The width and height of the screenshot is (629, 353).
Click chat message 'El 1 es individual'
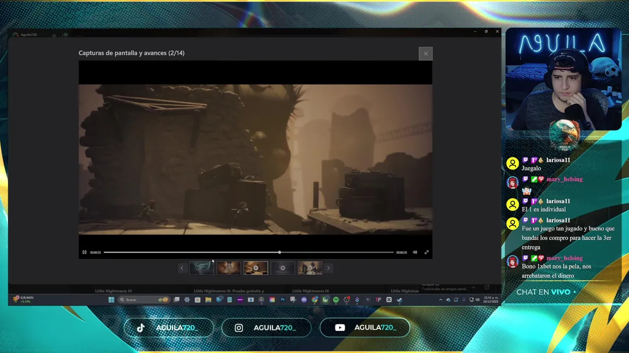coord(543,209)
